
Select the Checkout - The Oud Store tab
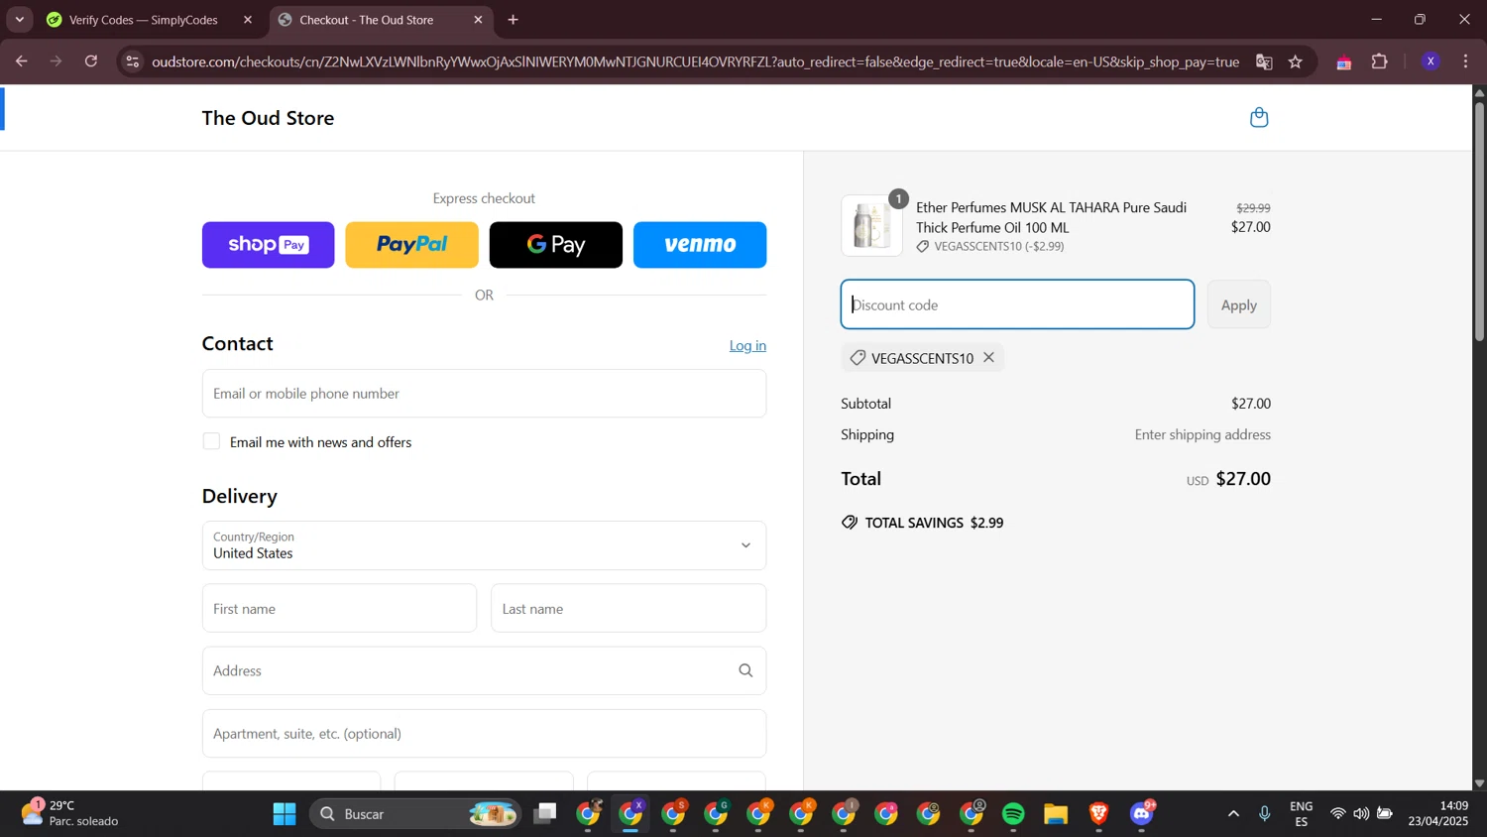[380, 20]
